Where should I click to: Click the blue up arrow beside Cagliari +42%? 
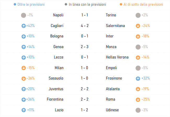[24, 26]
